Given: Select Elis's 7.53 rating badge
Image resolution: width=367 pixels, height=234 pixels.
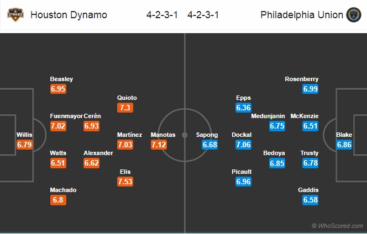Looking at the screenshot, I should point(125,182).
